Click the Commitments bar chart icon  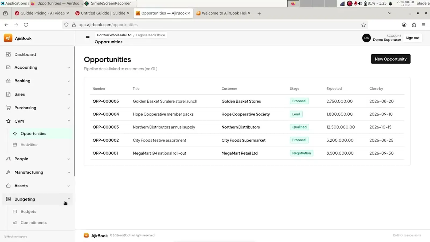(x=15, y=223)
